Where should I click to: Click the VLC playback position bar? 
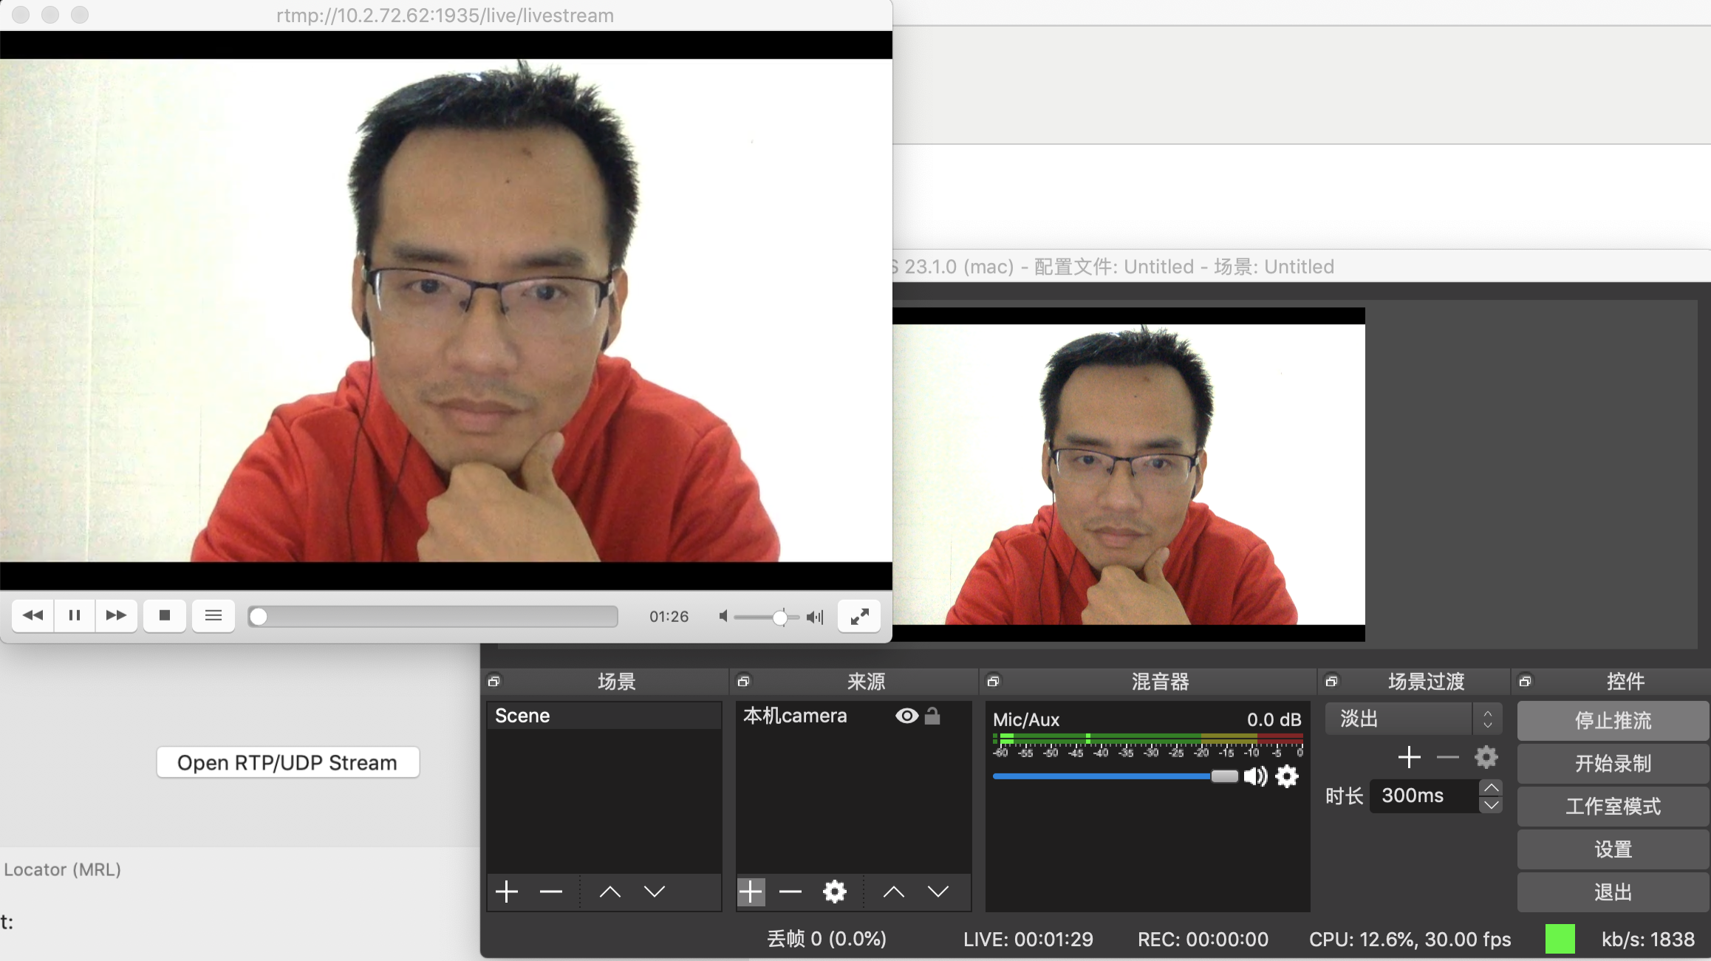433,616
